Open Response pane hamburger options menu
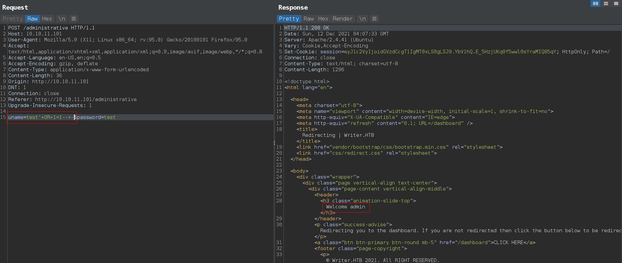Viewport: 622px width, 263px height. coord(374,19)
